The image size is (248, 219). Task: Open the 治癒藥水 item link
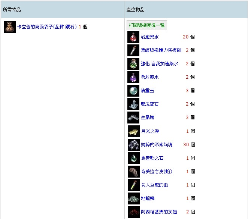click(x=149, y=37)
